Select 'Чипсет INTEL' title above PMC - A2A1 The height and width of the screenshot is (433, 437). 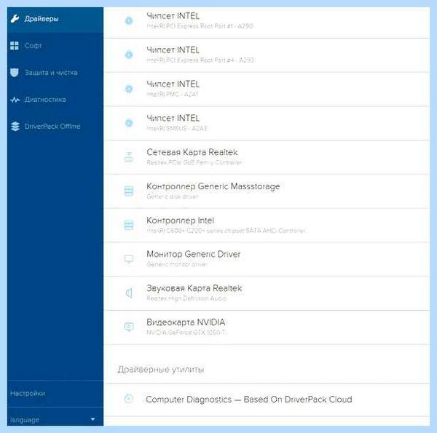coord(173,84)
